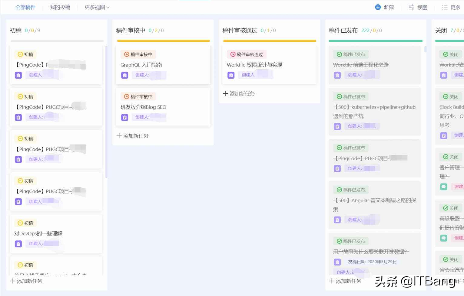Add new task in 初稿 column
The image size is (464, 296).
(x=26, y=281)
